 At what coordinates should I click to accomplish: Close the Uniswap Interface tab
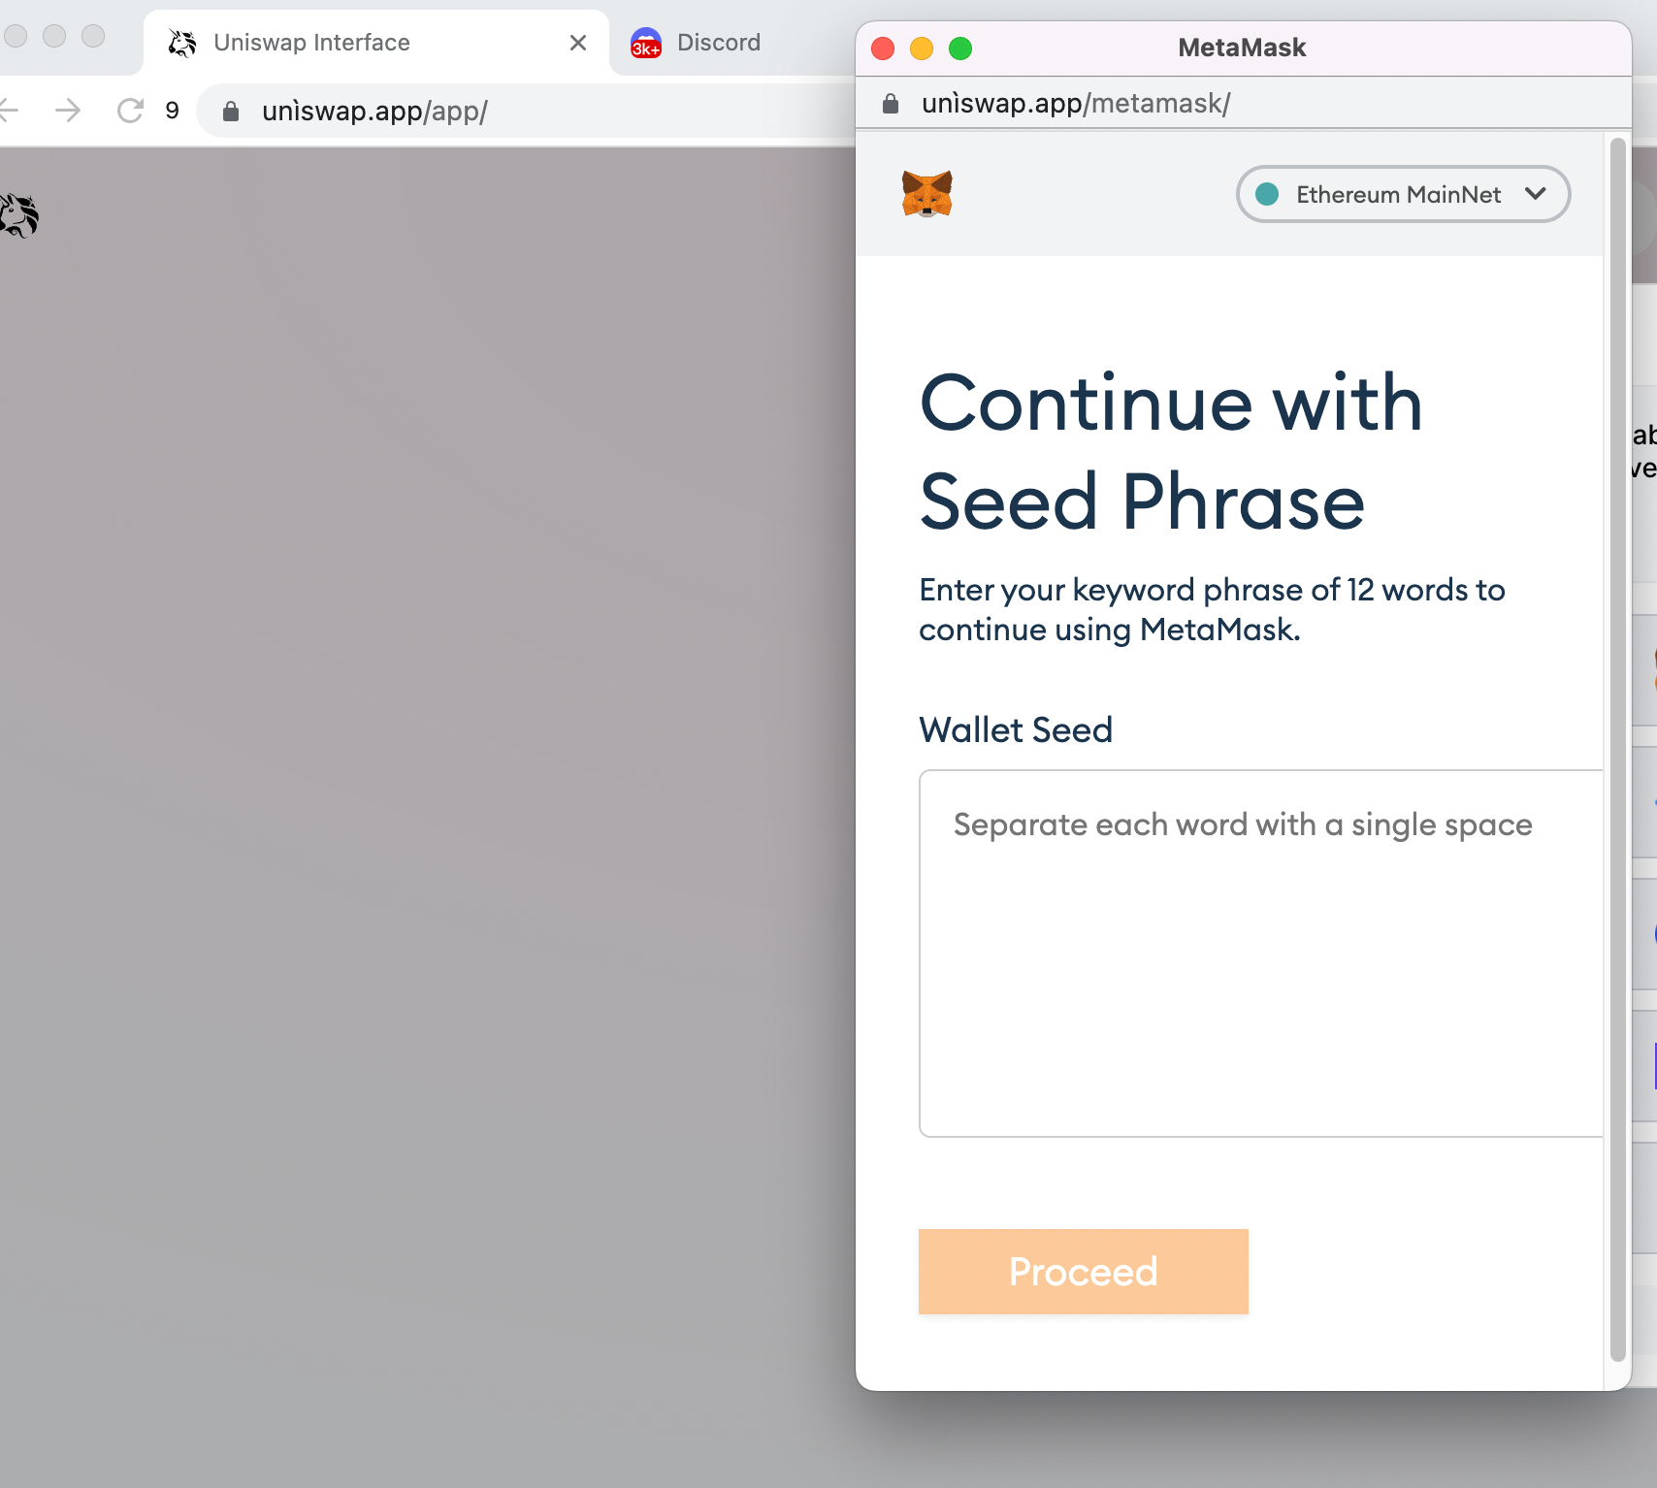[x=578, y=43]
